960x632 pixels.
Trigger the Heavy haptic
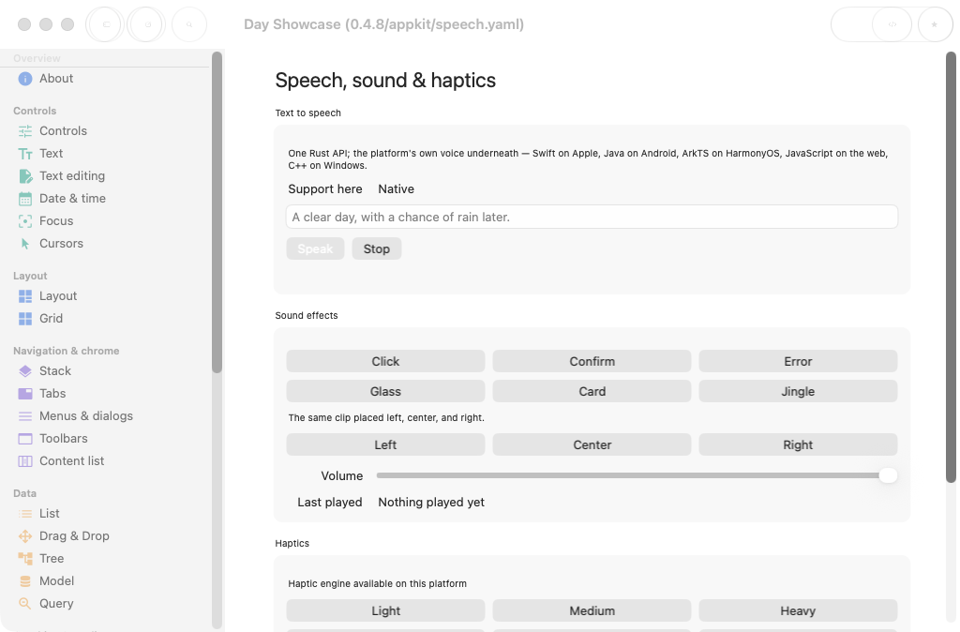pyautogui.click(x=799, y=610)
